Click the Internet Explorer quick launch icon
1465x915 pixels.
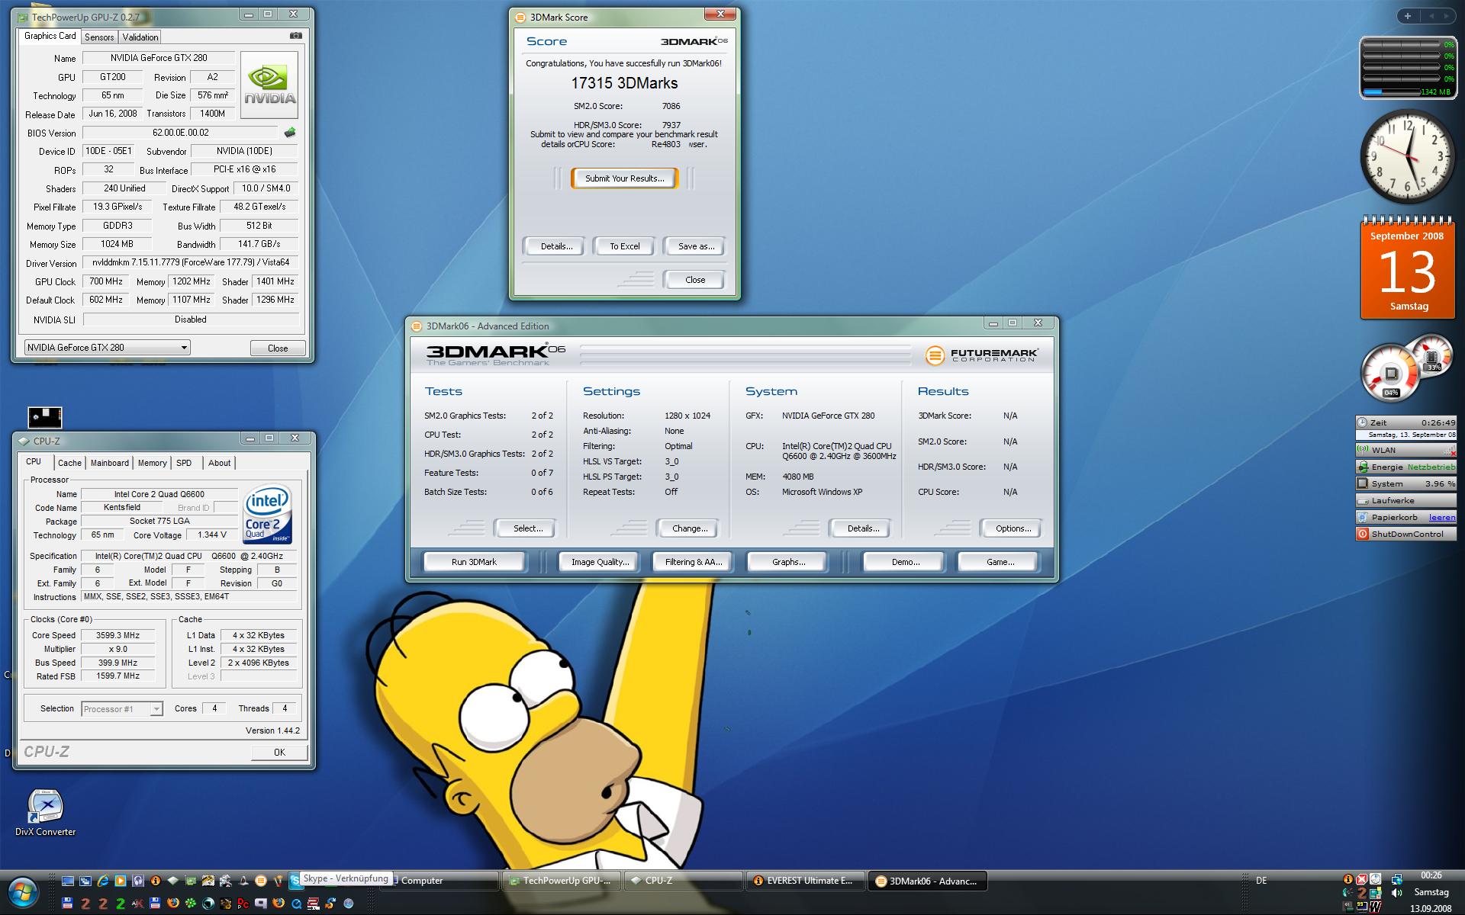pyautogui.click(x=103, y=881)
